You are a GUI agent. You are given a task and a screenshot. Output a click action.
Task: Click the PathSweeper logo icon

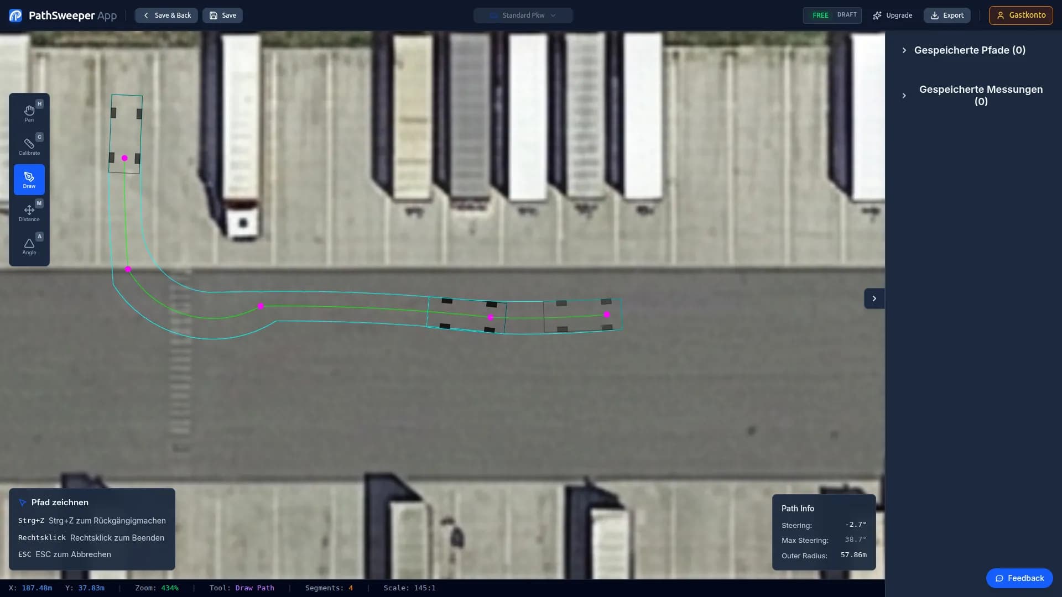point(15,15)
